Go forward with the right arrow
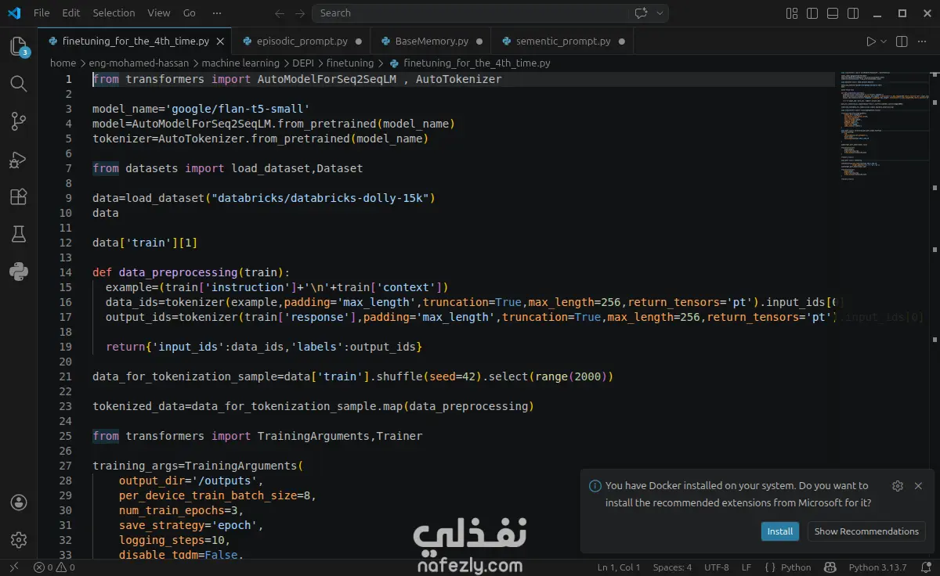Screen dimensions: 940x576 tap(300, 13)
